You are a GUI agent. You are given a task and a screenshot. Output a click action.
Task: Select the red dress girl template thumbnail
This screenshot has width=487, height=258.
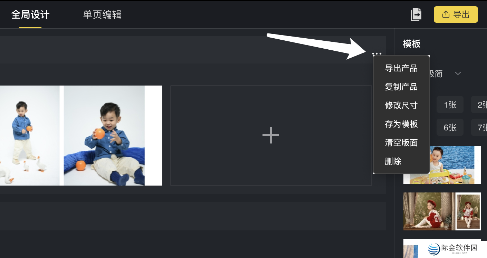pos(442,211)
